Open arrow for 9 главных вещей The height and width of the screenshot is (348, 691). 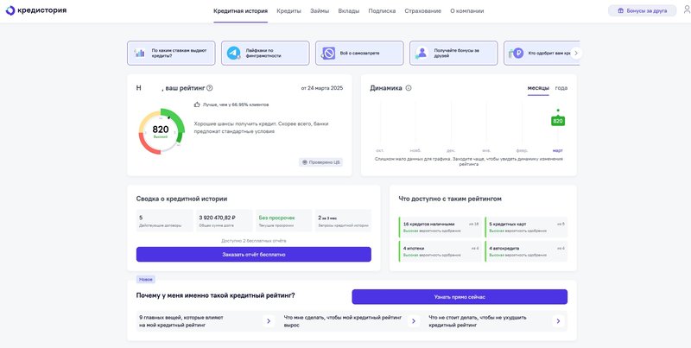click(269, 321)
